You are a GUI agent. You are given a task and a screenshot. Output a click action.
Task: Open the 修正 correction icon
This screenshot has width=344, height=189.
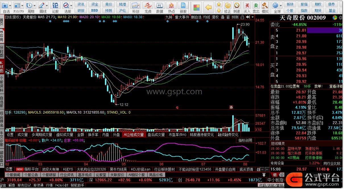(x=227, y=5)
